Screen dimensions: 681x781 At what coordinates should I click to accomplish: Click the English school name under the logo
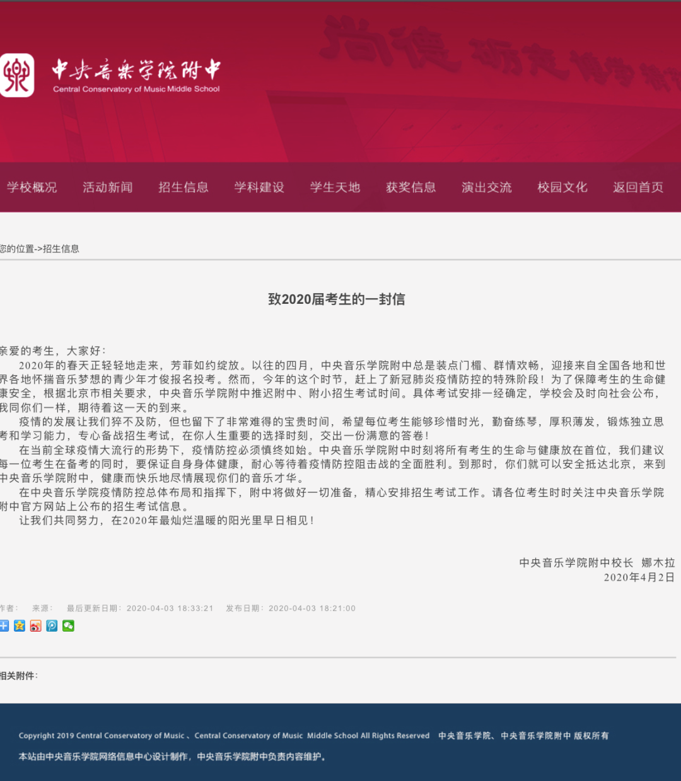[136, 89]
